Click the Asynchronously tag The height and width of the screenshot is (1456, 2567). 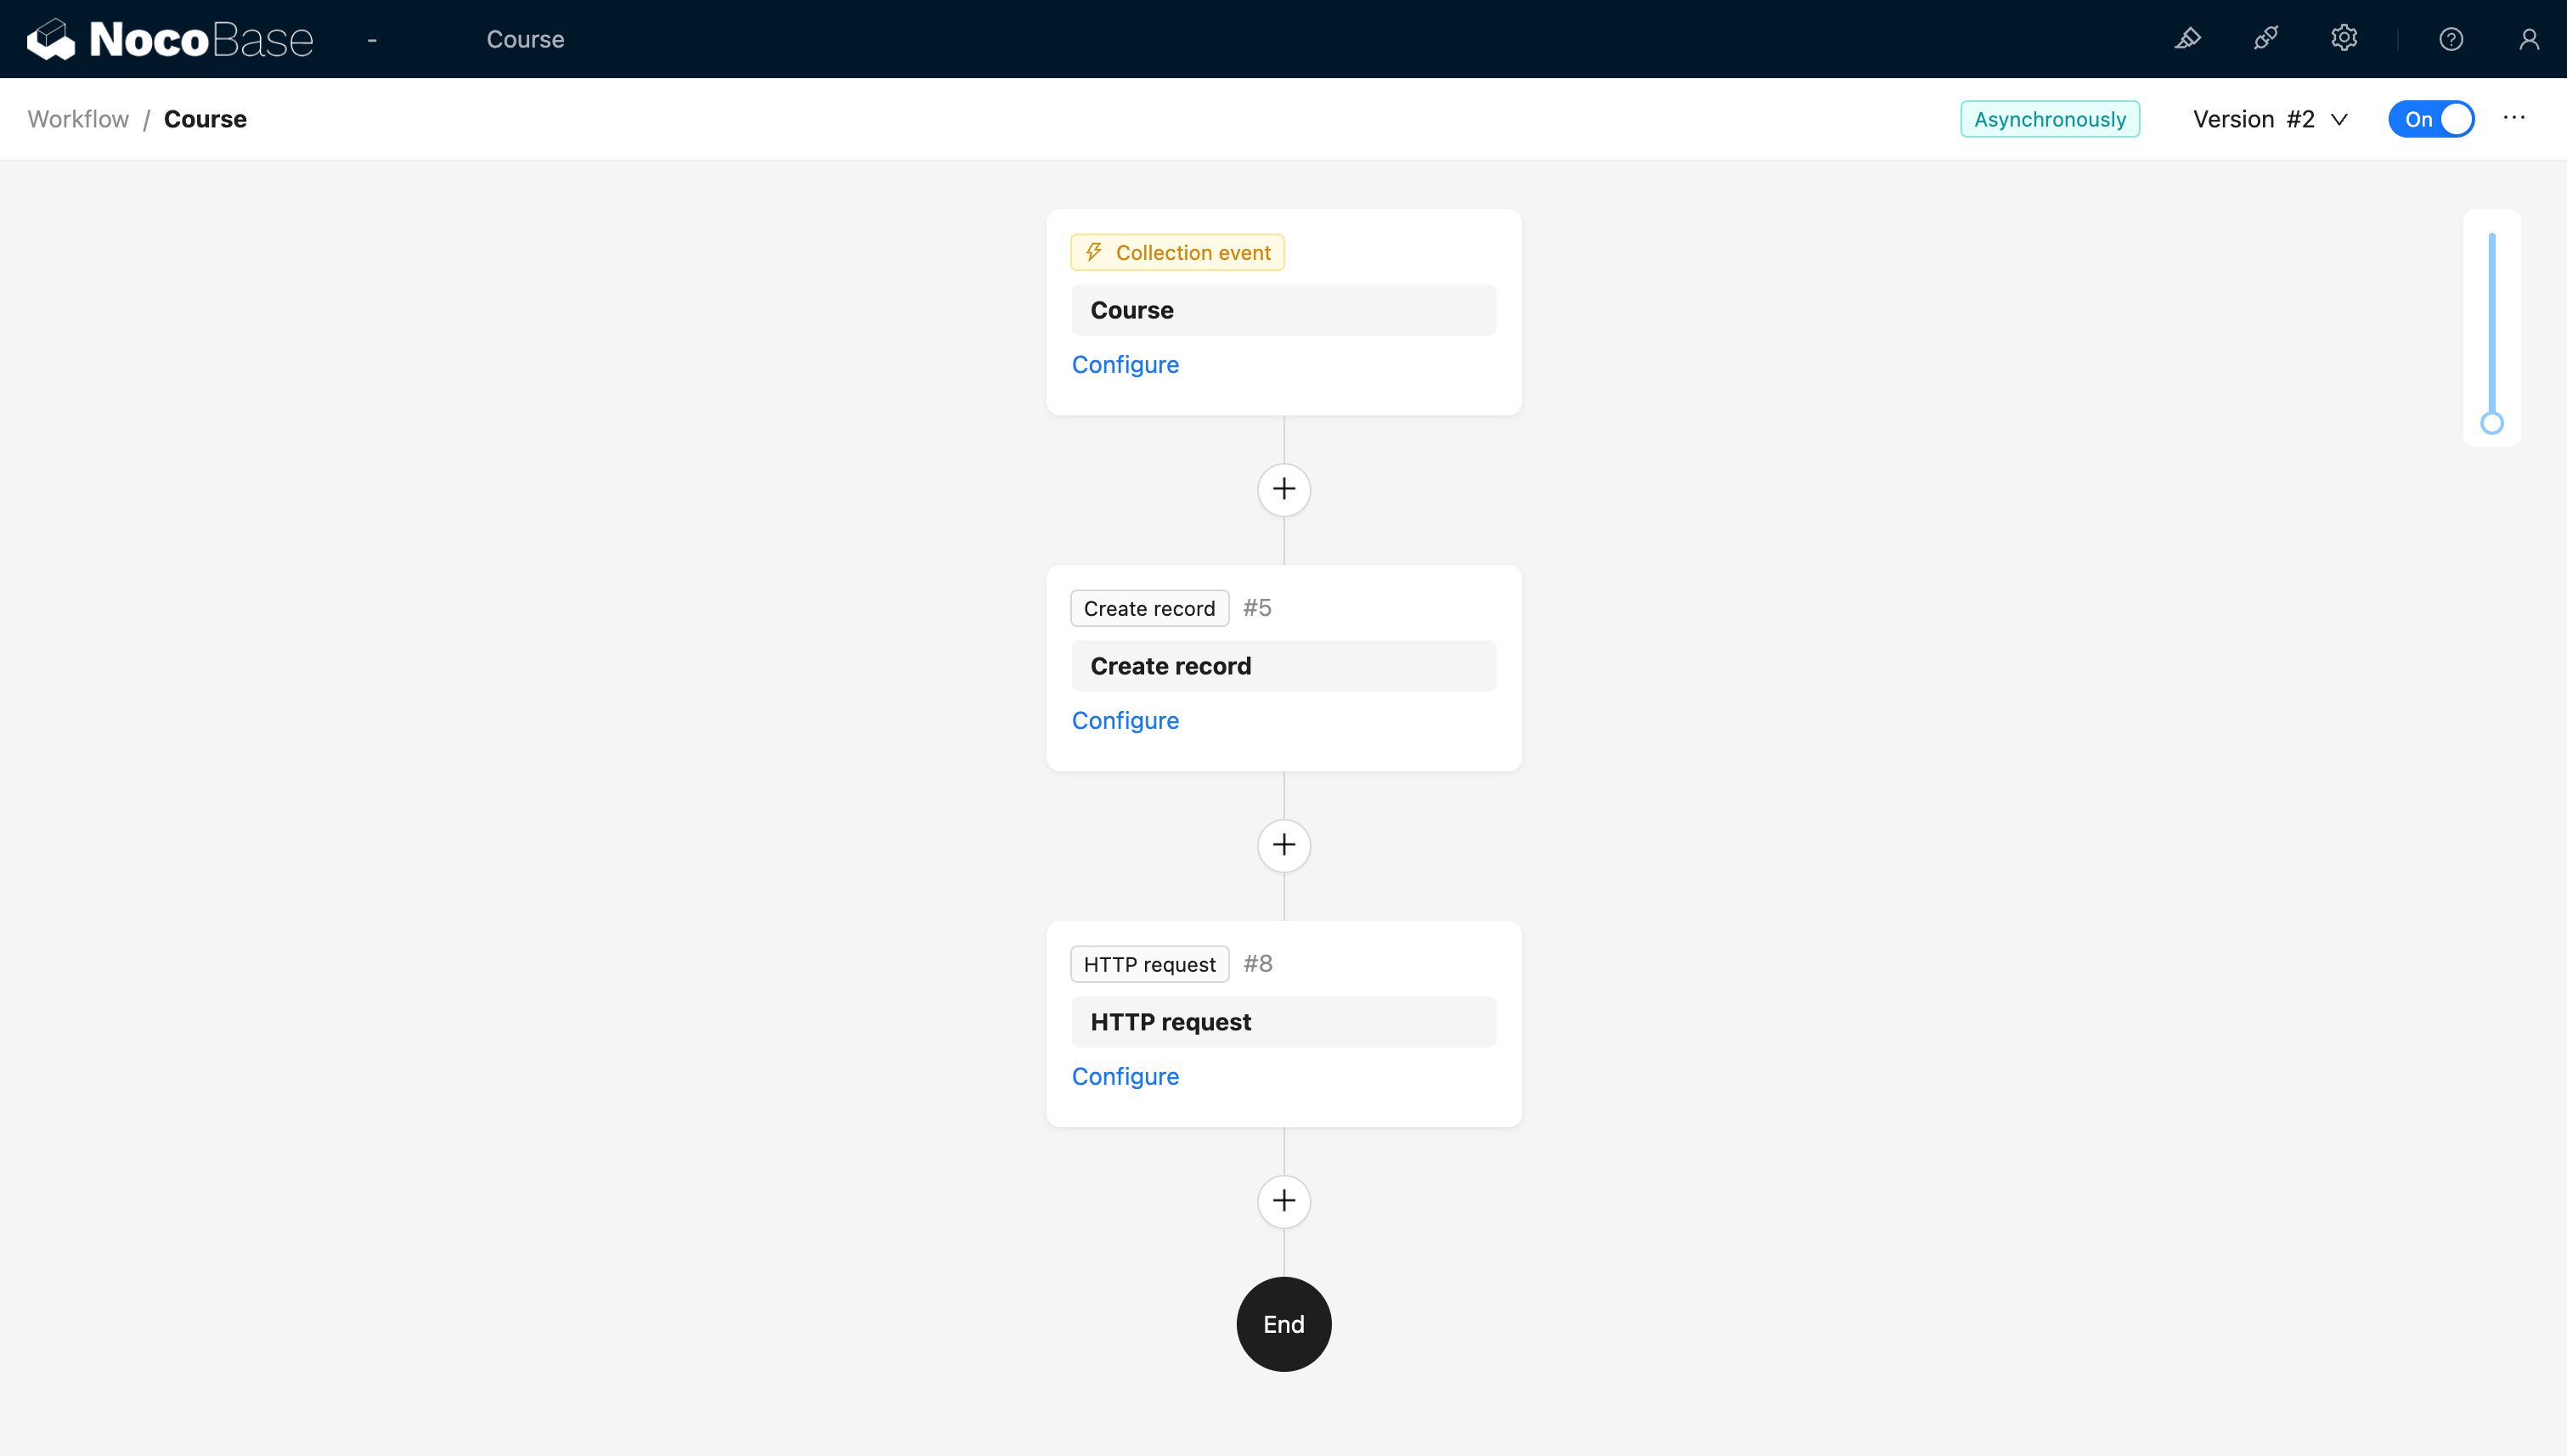click(x=2049, y=119)
